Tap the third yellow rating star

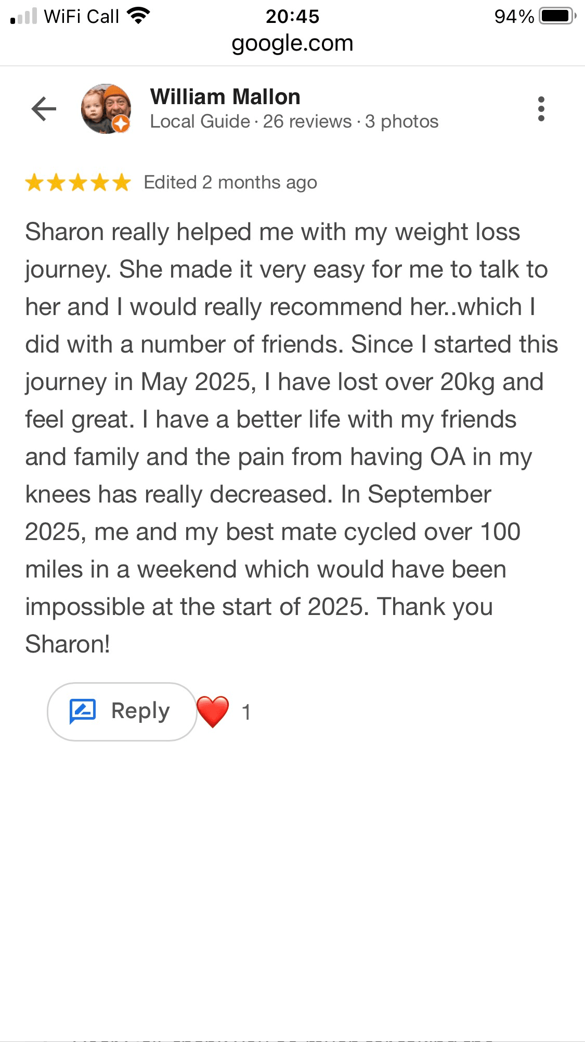(78, 183)
